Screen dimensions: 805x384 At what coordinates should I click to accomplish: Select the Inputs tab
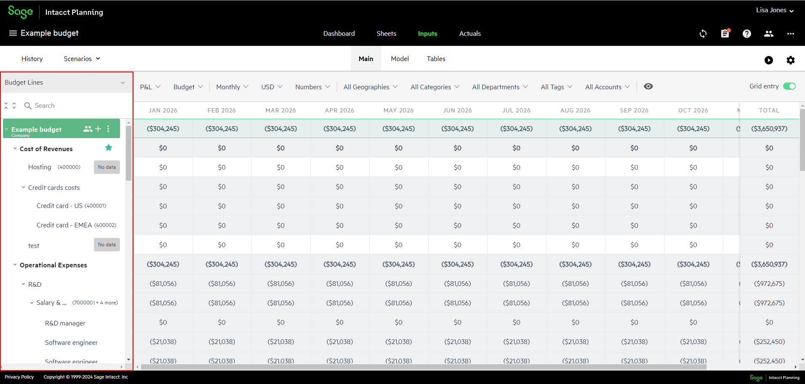[427, 34]
